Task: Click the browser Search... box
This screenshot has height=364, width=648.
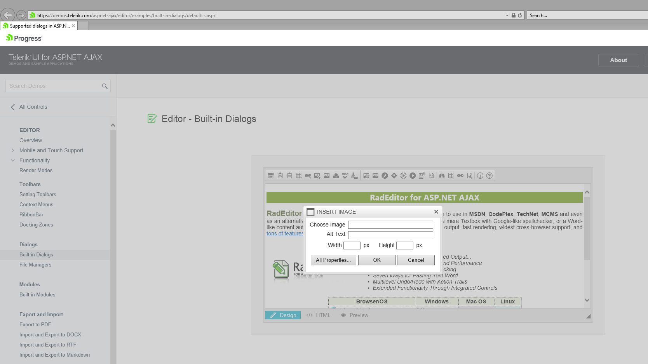Action: pyautogui.click(x=587, y=16)
